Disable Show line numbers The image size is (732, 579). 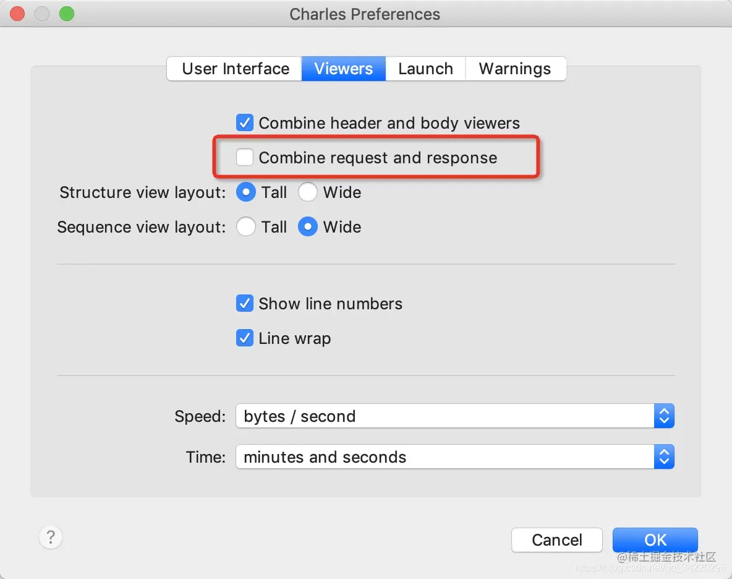tap(245, 304)
